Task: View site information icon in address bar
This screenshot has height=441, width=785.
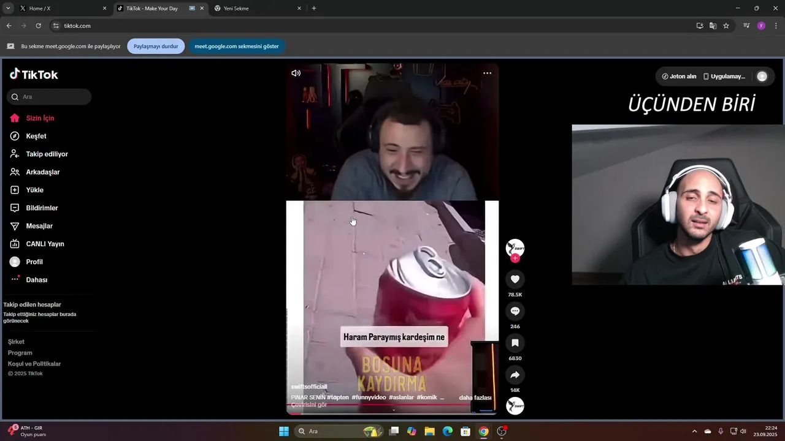Action: [56, 26]
